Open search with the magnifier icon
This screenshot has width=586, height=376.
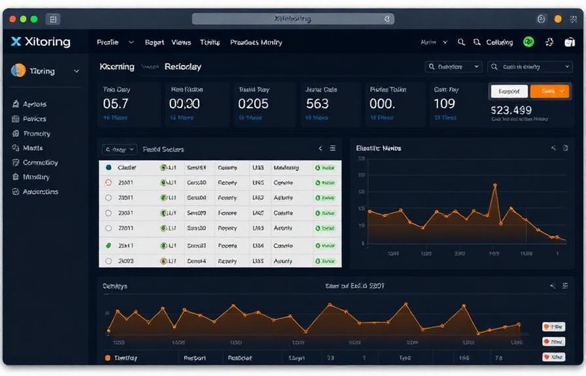462,41
